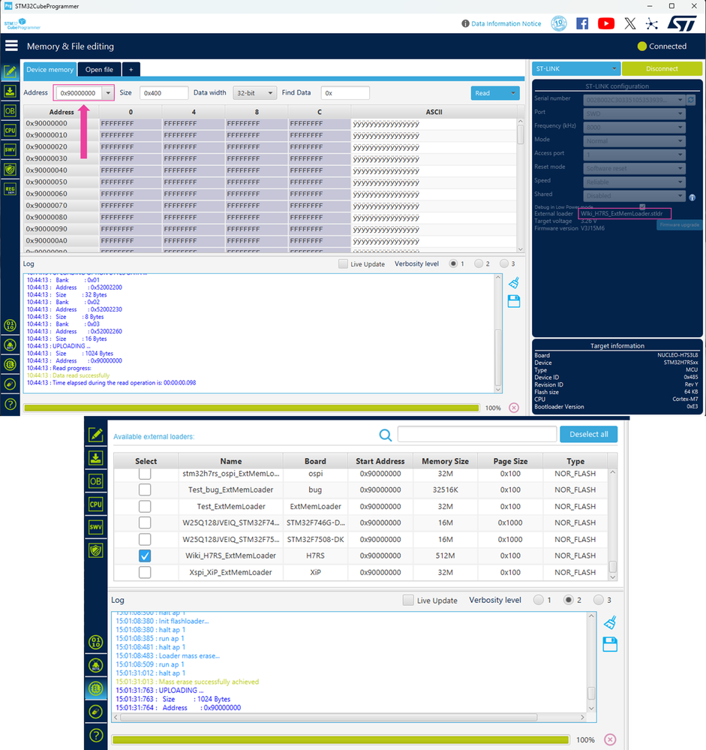Toggle Live Update checkbox in upper log
This screenshot has height=750, width=706.
343,264
